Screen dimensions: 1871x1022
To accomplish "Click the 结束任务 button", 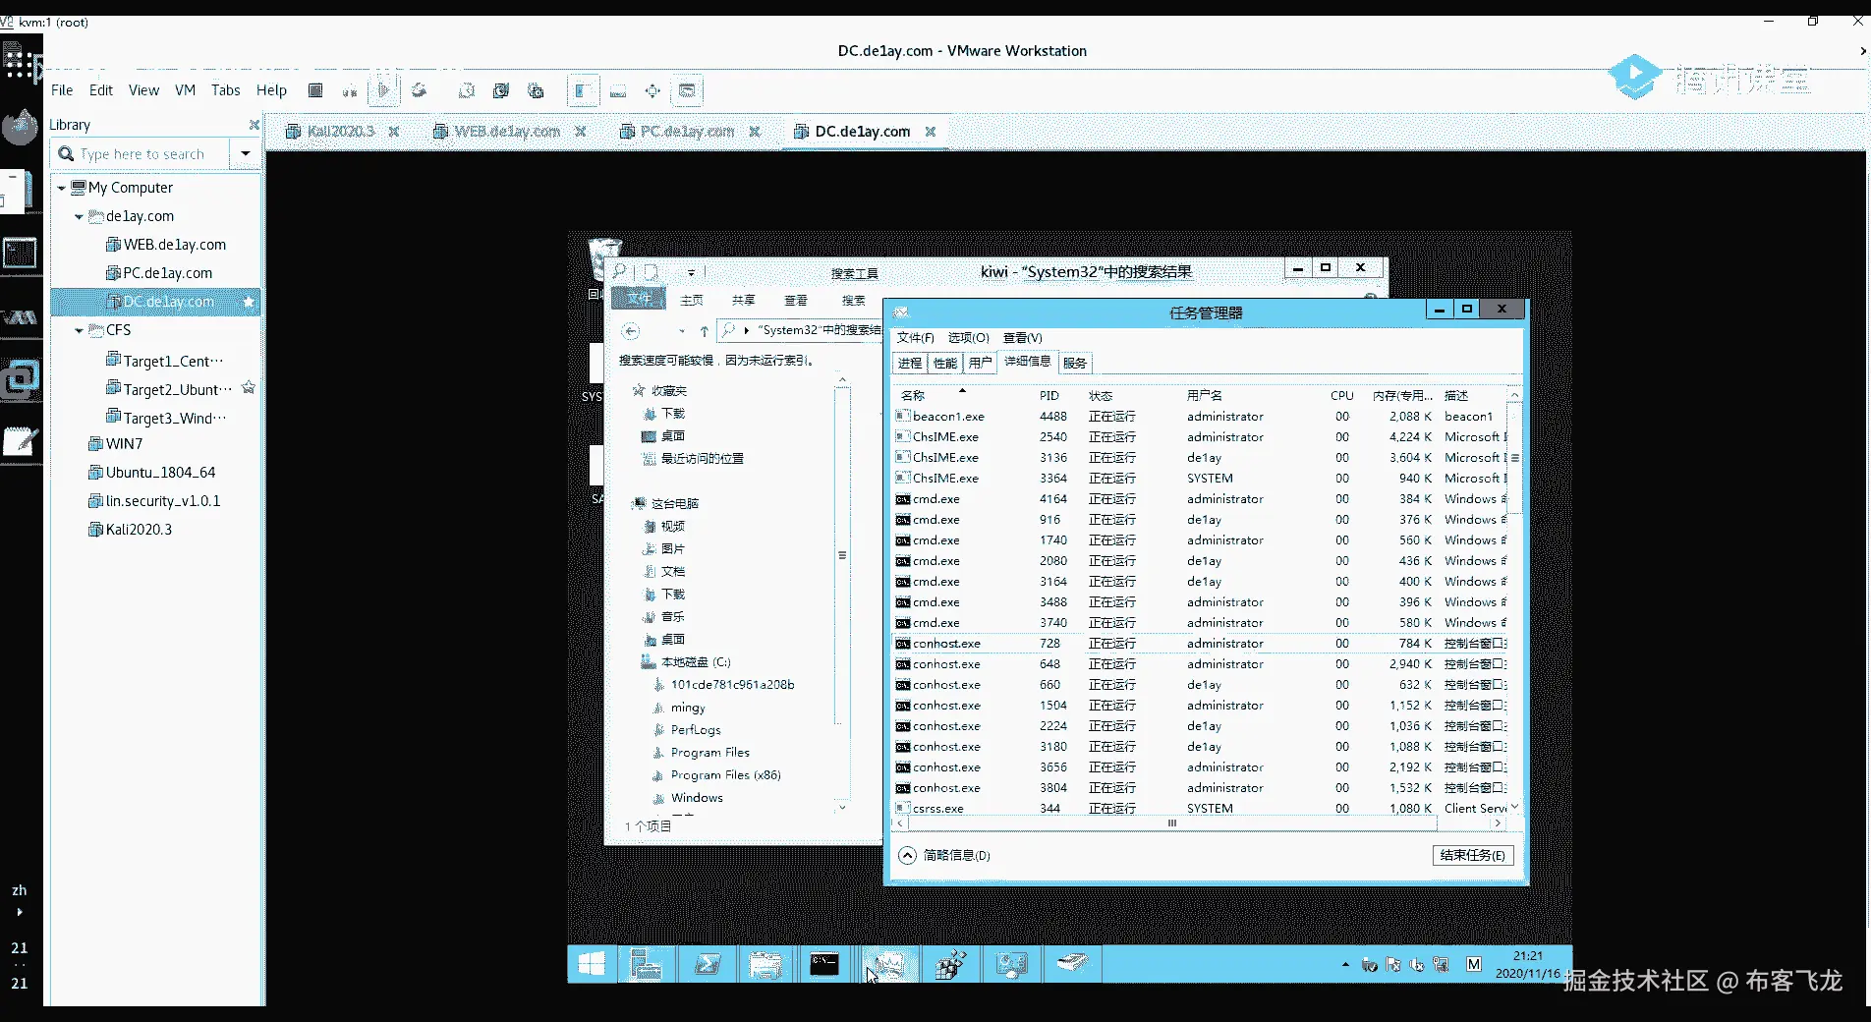I will pos(1472,855).
